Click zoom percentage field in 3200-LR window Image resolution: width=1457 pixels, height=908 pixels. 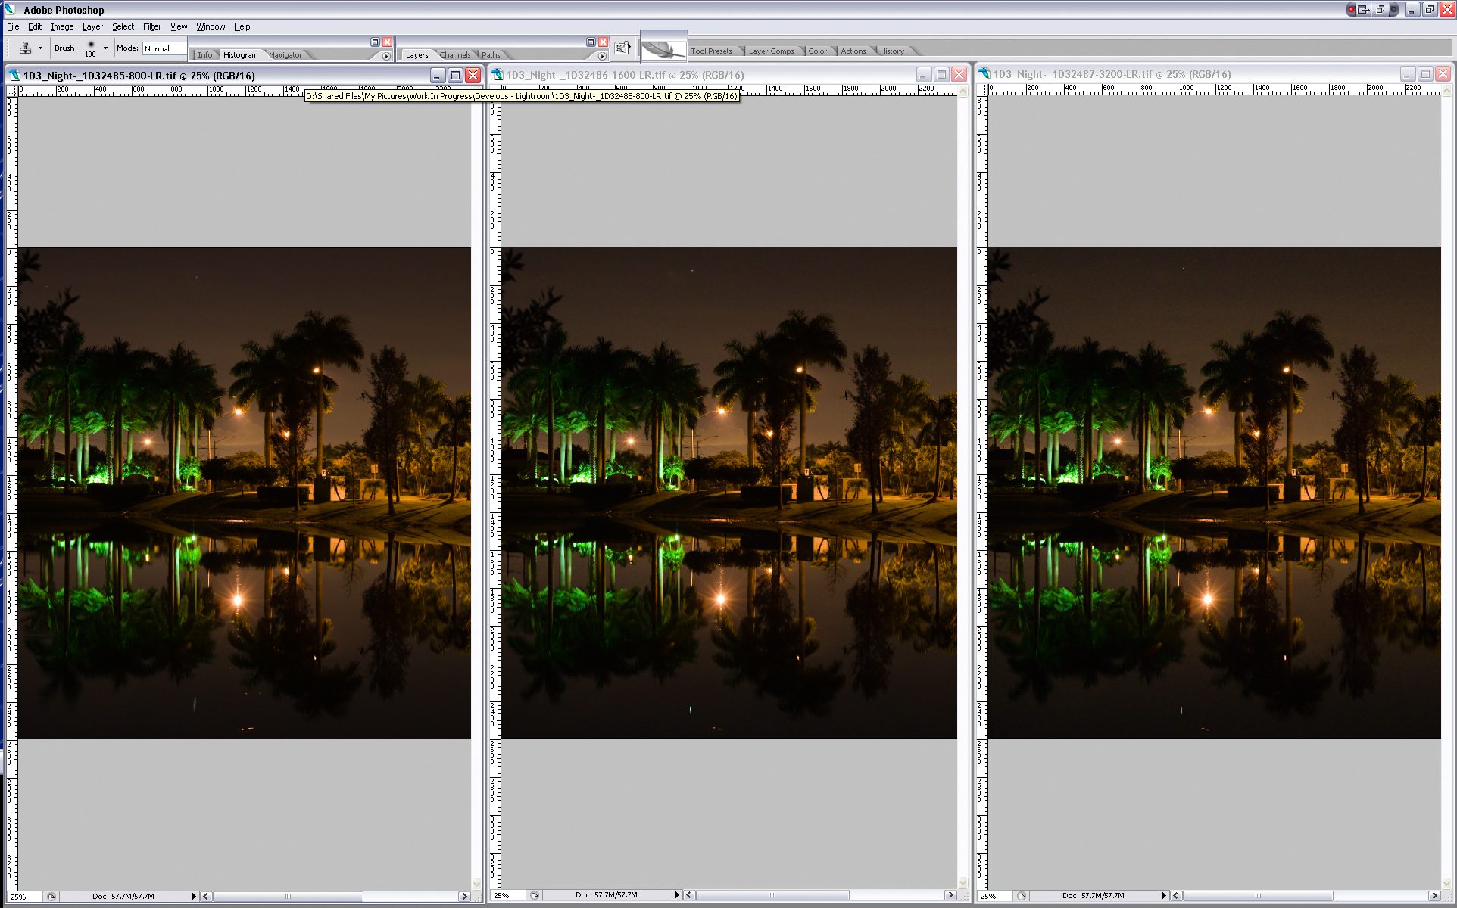pos(994,896)
